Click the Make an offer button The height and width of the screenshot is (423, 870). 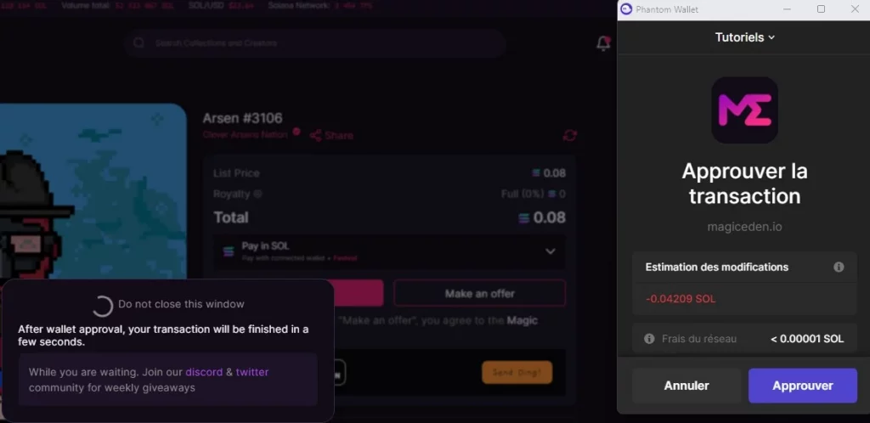pos(479,293)
